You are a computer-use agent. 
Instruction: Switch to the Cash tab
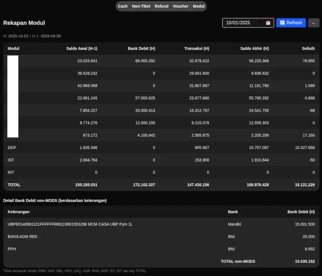point(123,6)
